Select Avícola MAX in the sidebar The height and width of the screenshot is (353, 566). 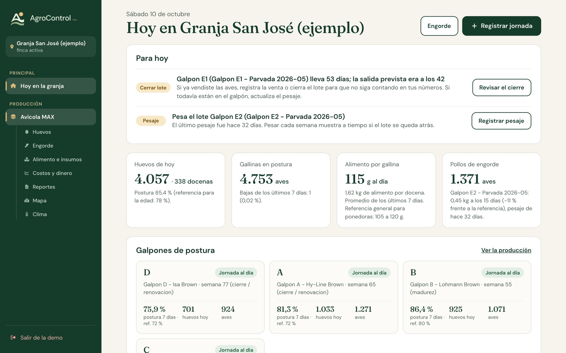coord(51,117)
